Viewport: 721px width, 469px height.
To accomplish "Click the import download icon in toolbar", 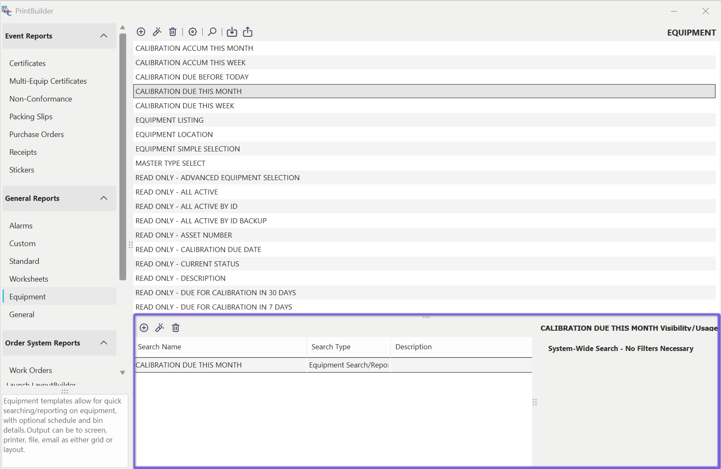I will coord(232,32).
